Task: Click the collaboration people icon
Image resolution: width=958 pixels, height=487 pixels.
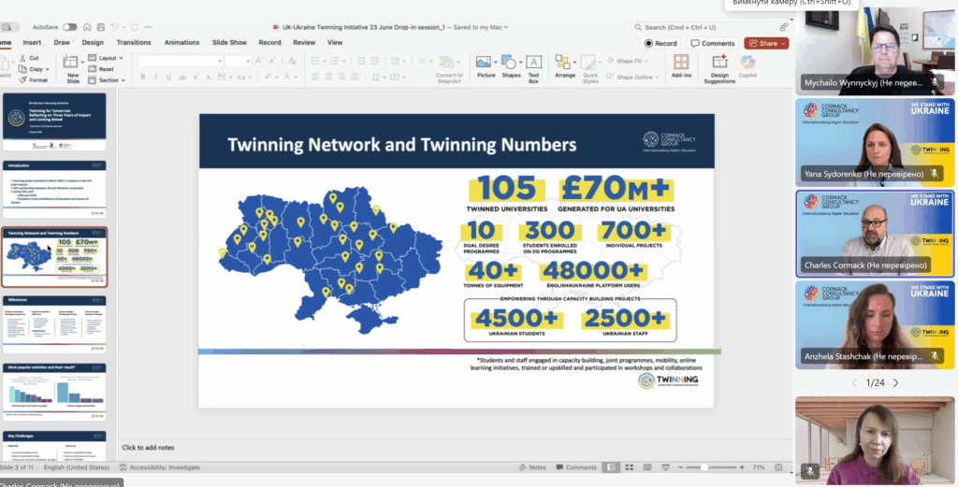Action: pyautogui.click(x=783, y=27)
